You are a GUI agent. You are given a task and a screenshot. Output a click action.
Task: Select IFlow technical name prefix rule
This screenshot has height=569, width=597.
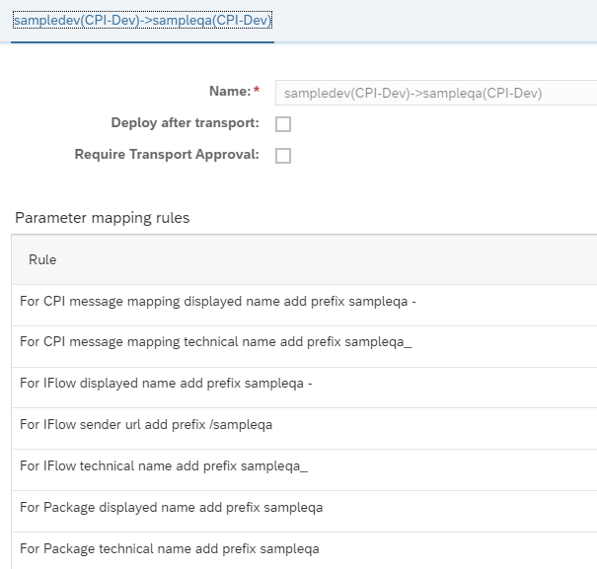pyautogui.click(x=304, y=470)
